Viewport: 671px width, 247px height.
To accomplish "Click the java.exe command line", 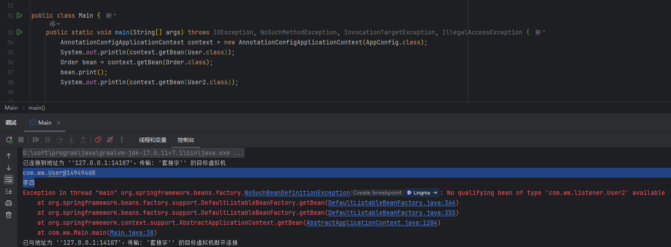I will point(134,153).
